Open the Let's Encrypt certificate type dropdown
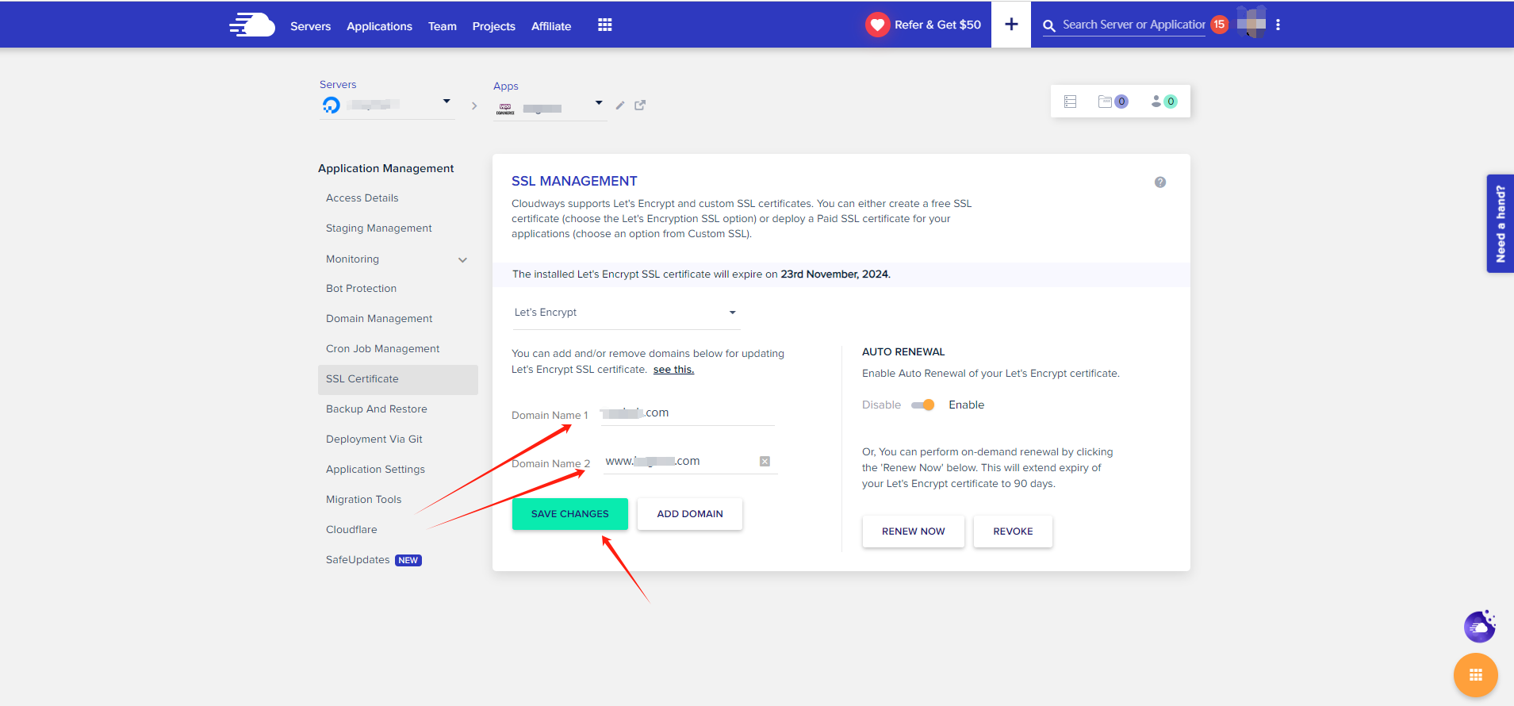Image resolution: width=1514 pixels, height=706 pixels. [627, 313]
